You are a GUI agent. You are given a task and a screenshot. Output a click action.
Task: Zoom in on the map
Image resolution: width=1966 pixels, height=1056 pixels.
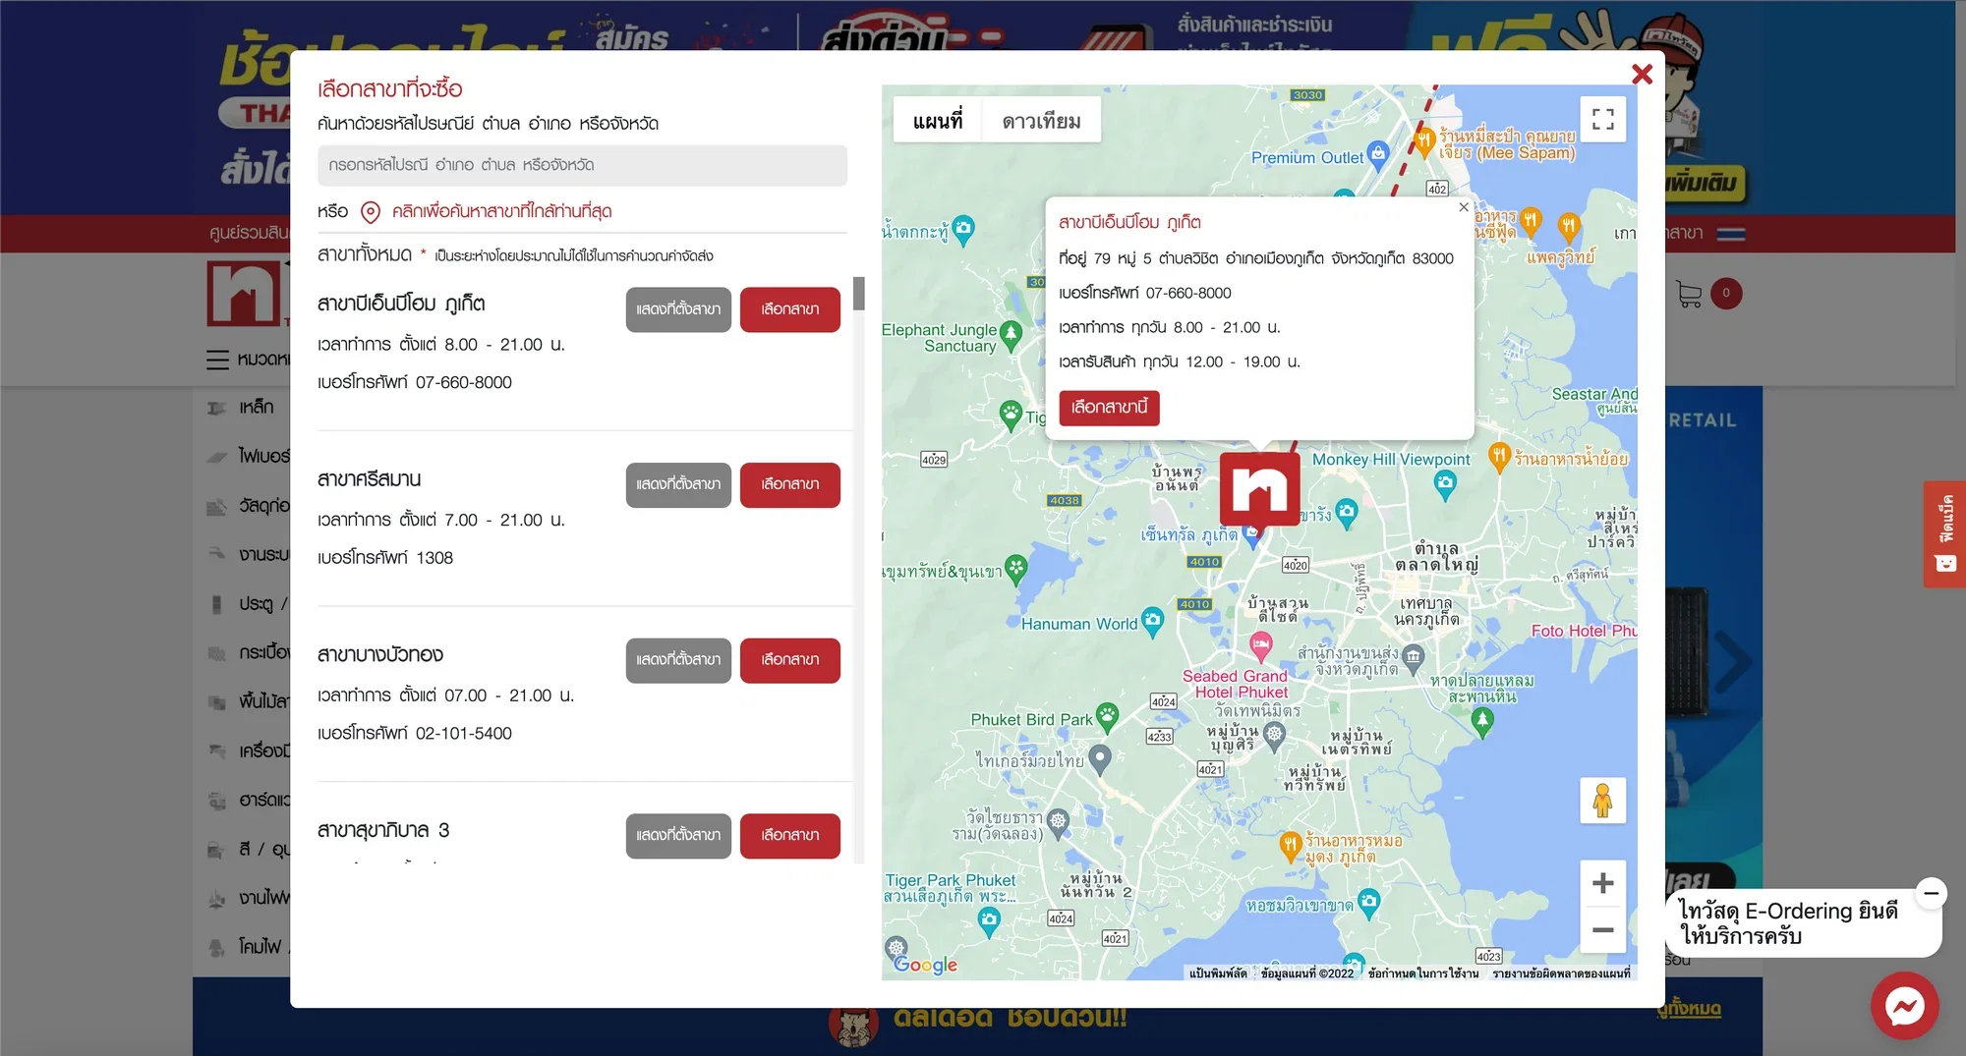(1602, 883)
